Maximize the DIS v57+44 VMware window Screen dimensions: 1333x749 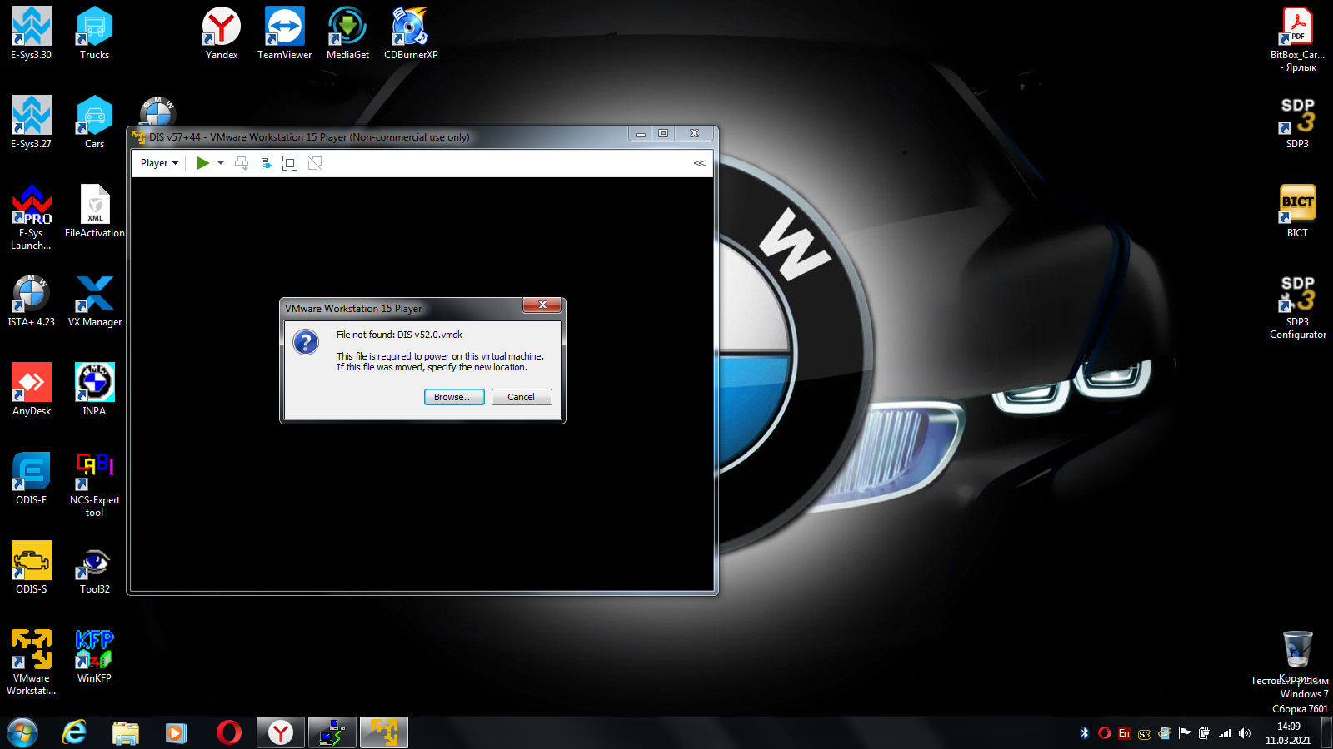click(x=663, y=133)
